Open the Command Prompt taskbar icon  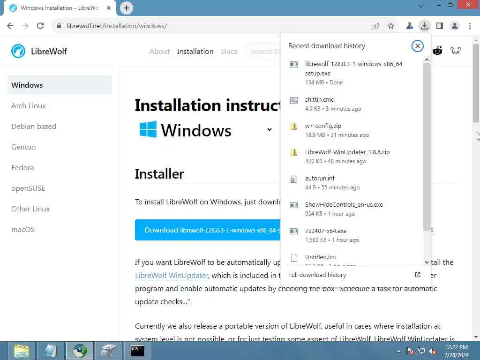click(137, 351)
